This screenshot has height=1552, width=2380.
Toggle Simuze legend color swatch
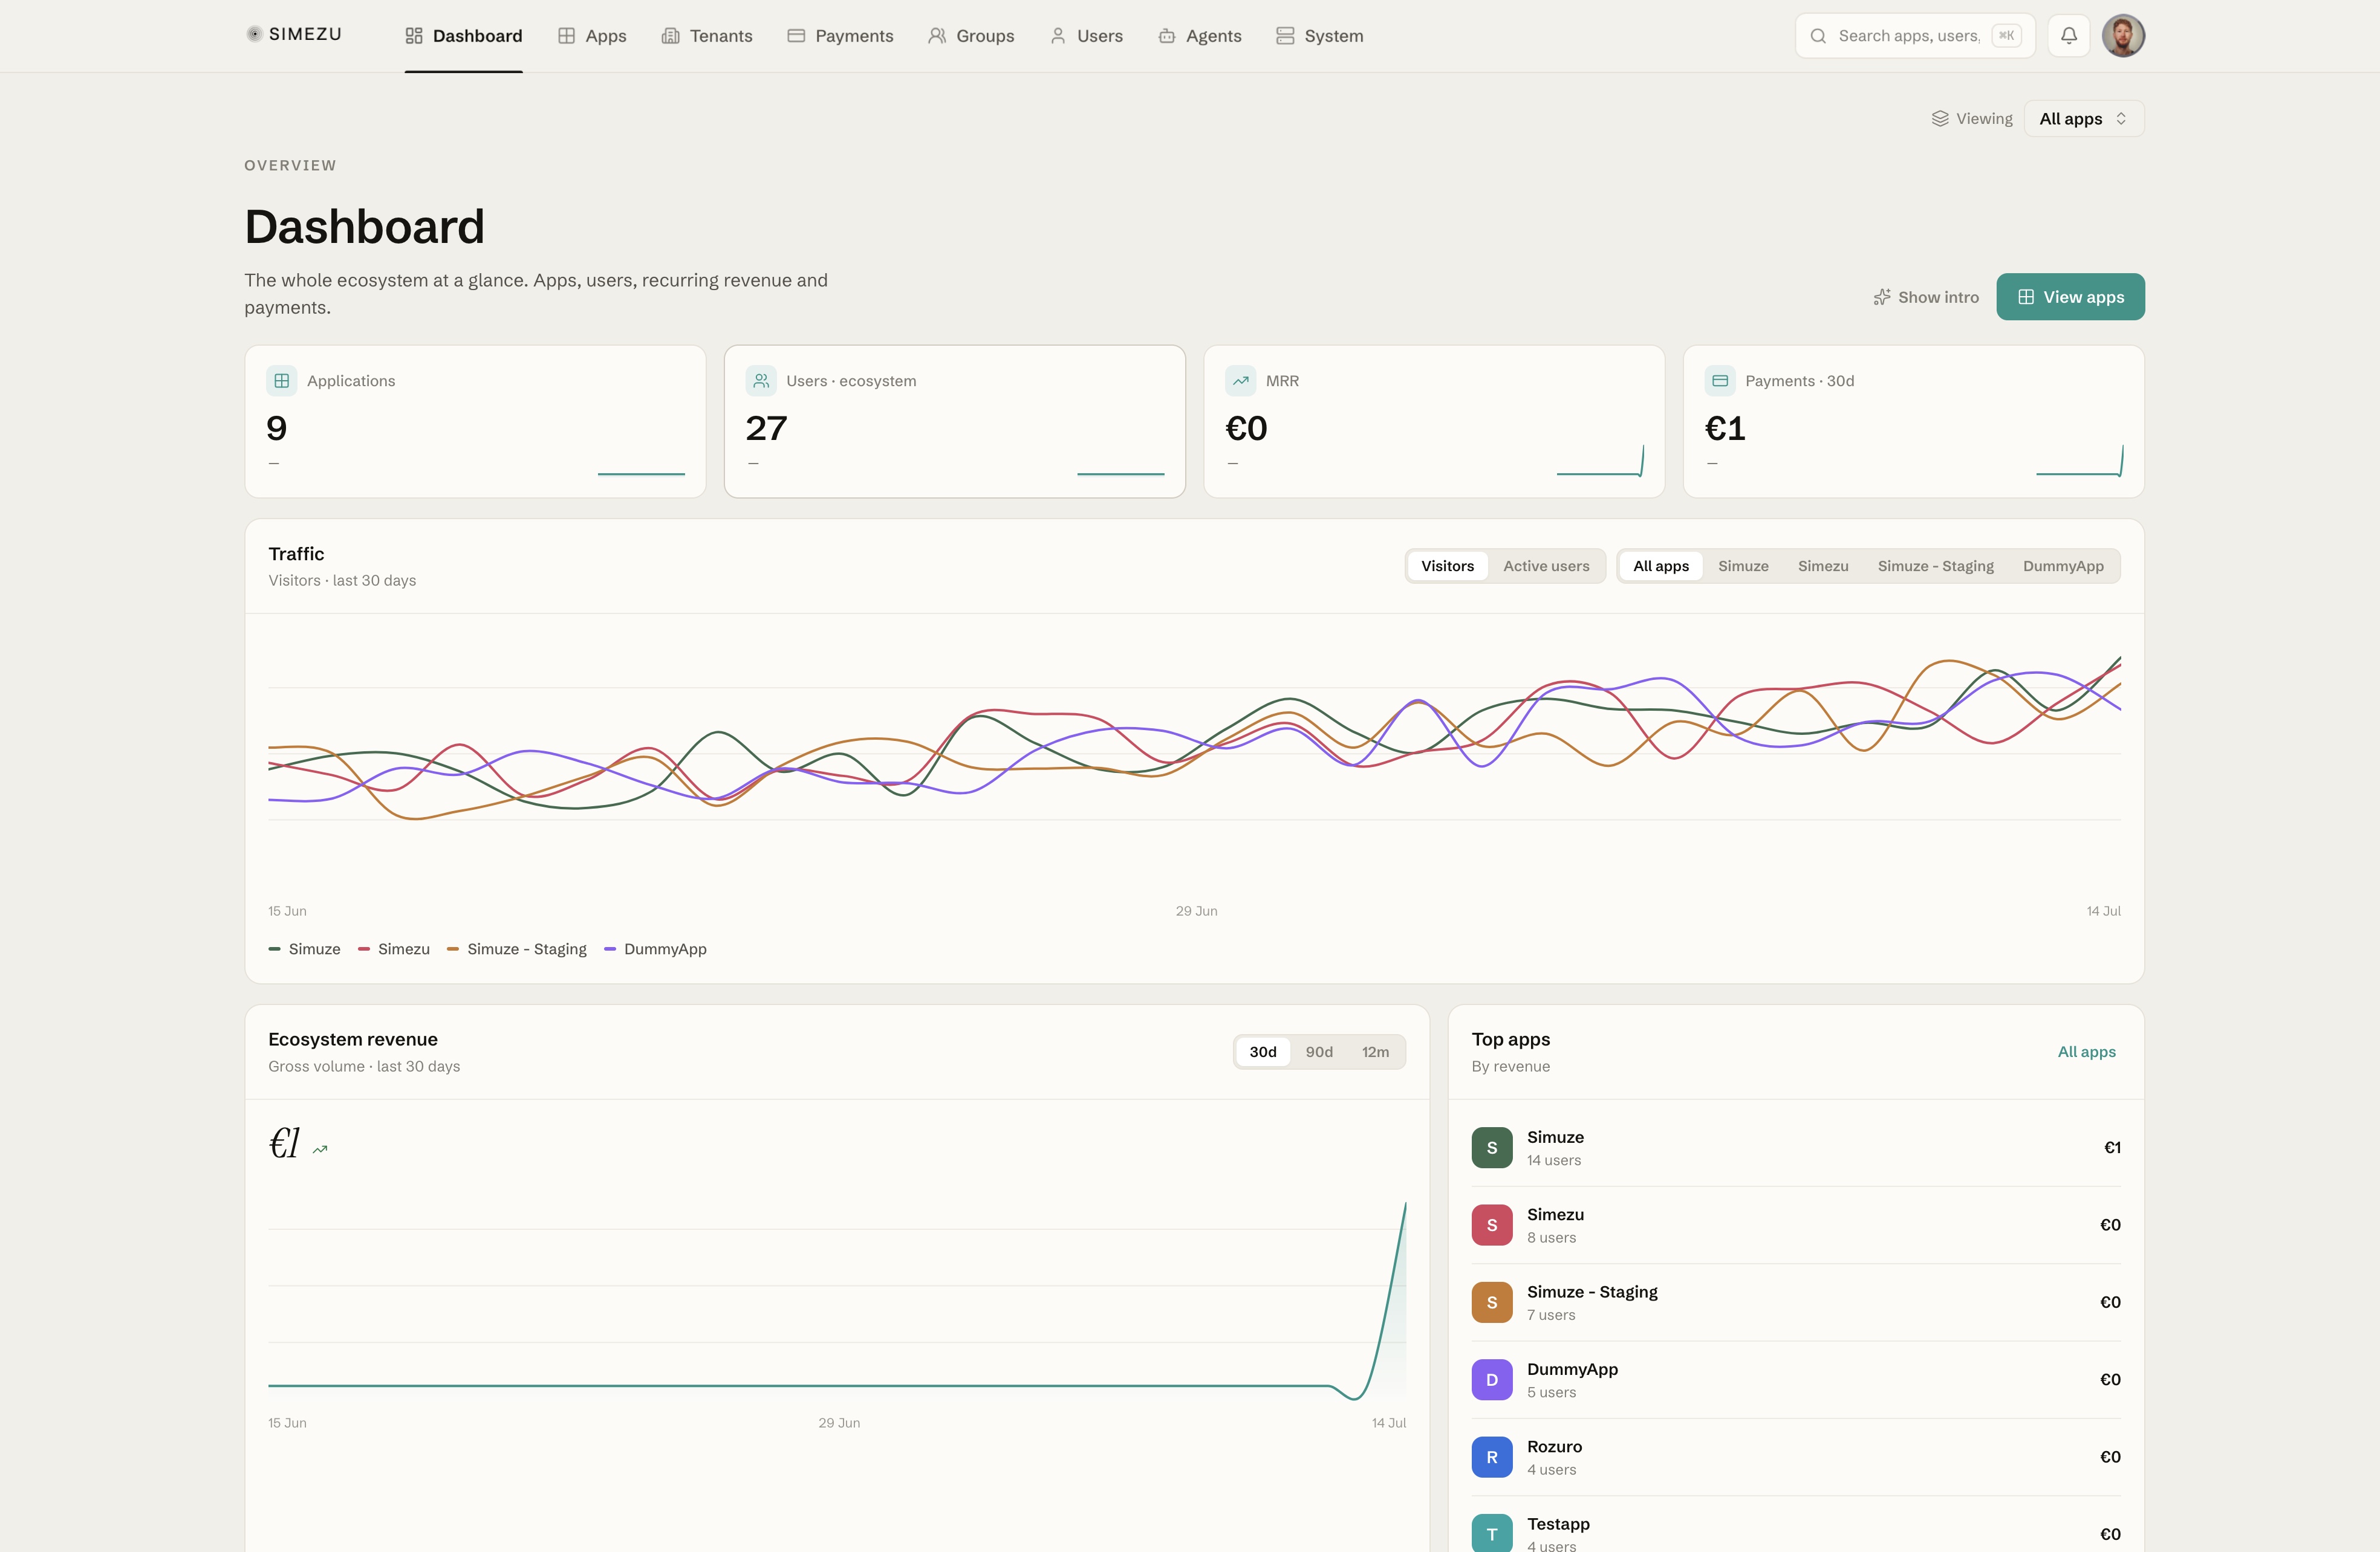tap(274, 949)
